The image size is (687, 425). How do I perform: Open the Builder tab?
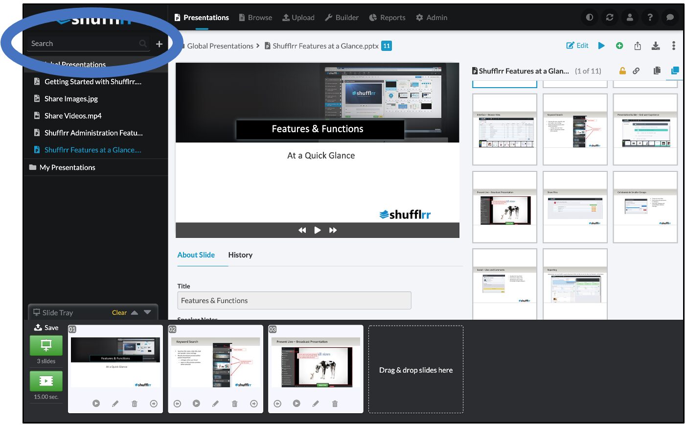coord(342,18)
